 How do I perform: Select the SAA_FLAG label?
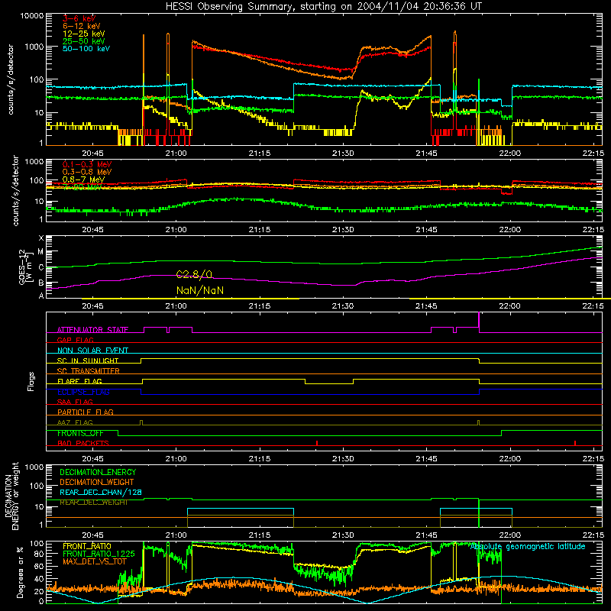point(75,402)
